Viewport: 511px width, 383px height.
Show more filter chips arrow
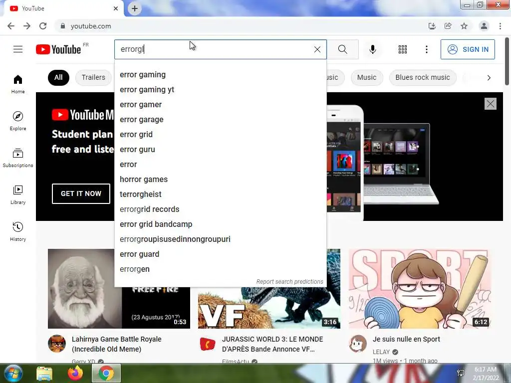(x=489, y=78)
